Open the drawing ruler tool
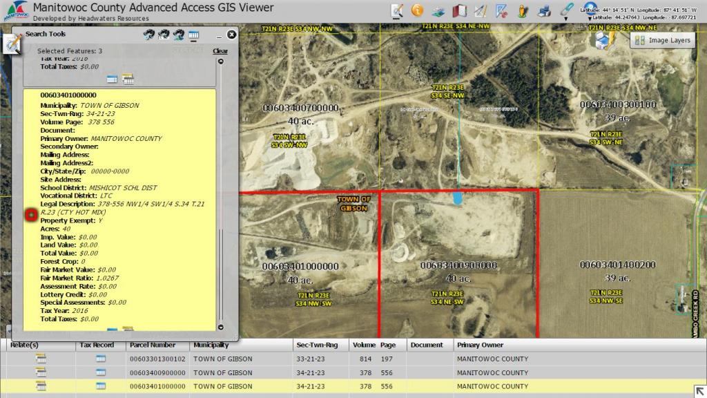Viewport: 707px width, 398px height. 502,11
